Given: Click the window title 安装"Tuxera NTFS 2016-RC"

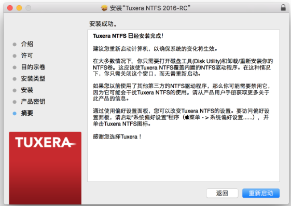Looking at the screenshot, I should (x=150, y=8).
